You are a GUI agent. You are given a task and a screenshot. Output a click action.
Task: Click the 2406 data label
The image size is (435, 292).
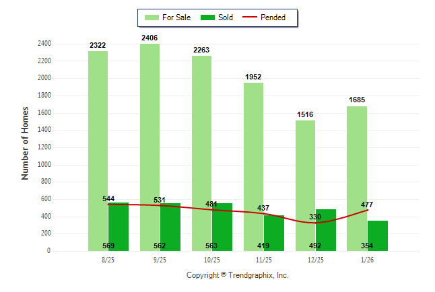point(149,38)
